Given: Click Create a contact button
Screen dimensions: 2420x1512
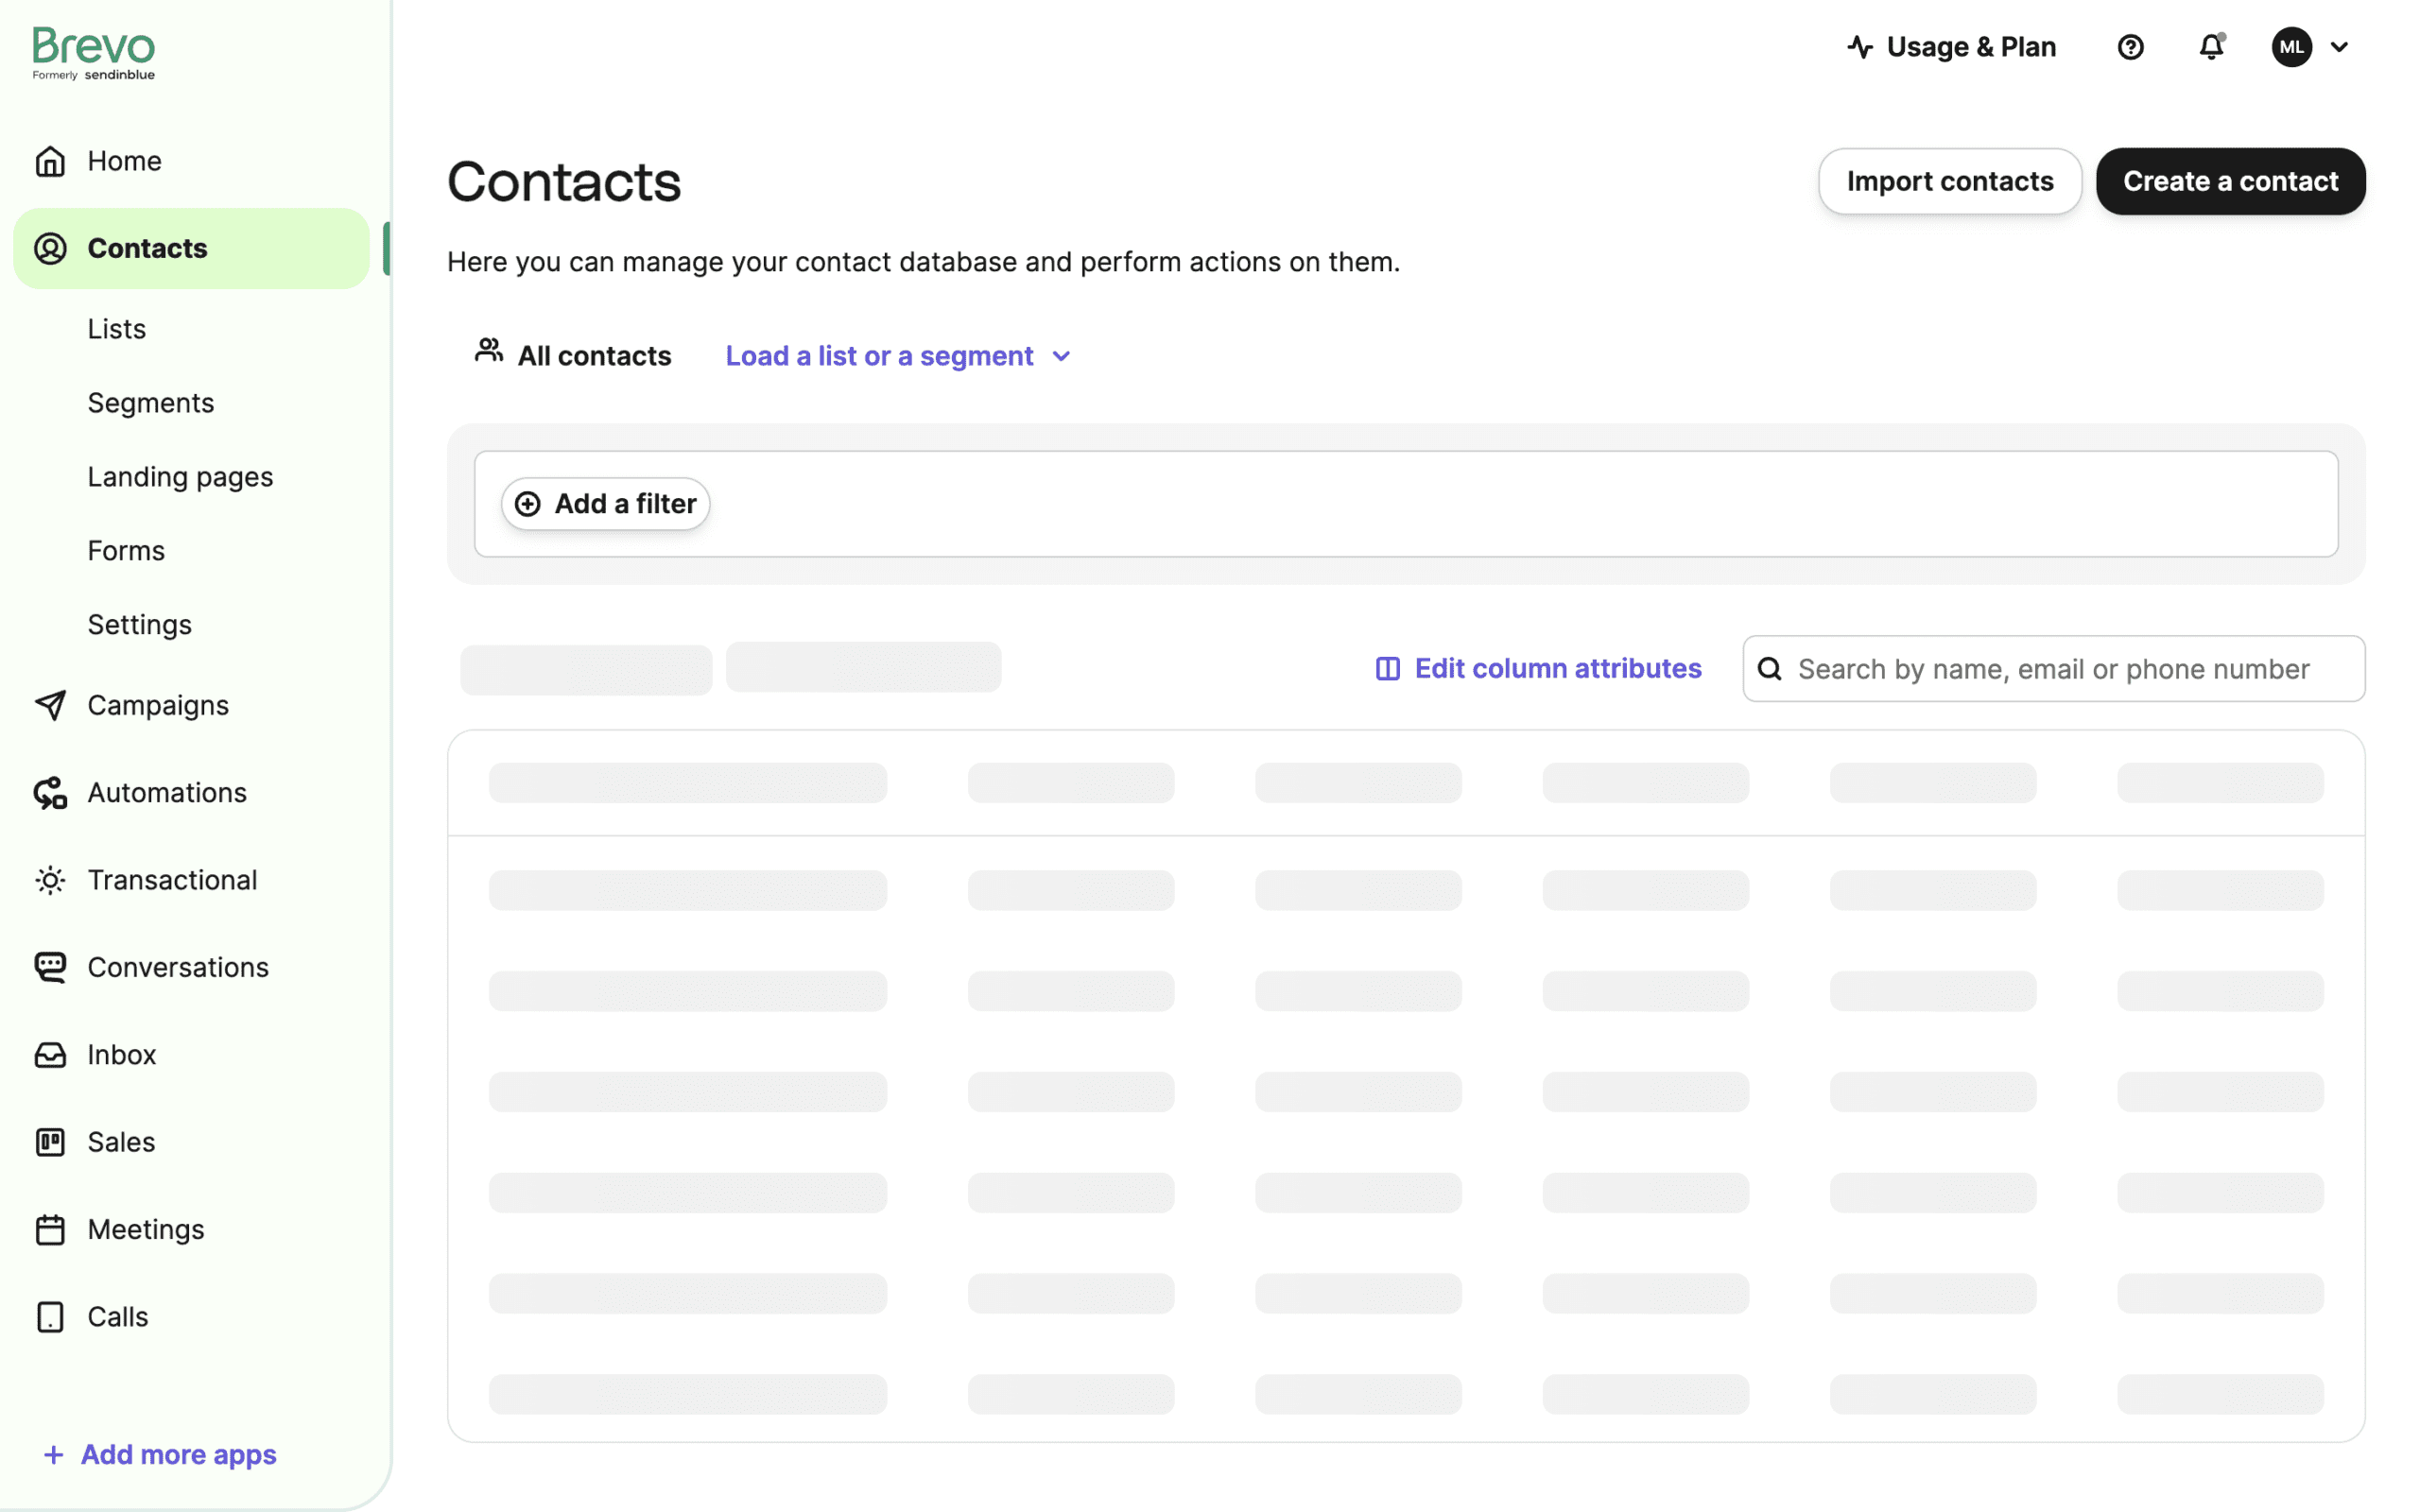Looking at the screenshot, I should pyautogui.click(x=2230, y=181).
